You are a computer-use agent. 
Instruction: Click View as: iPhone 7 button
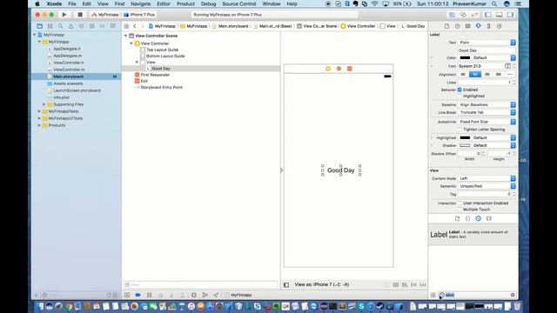tap(321, 284)
